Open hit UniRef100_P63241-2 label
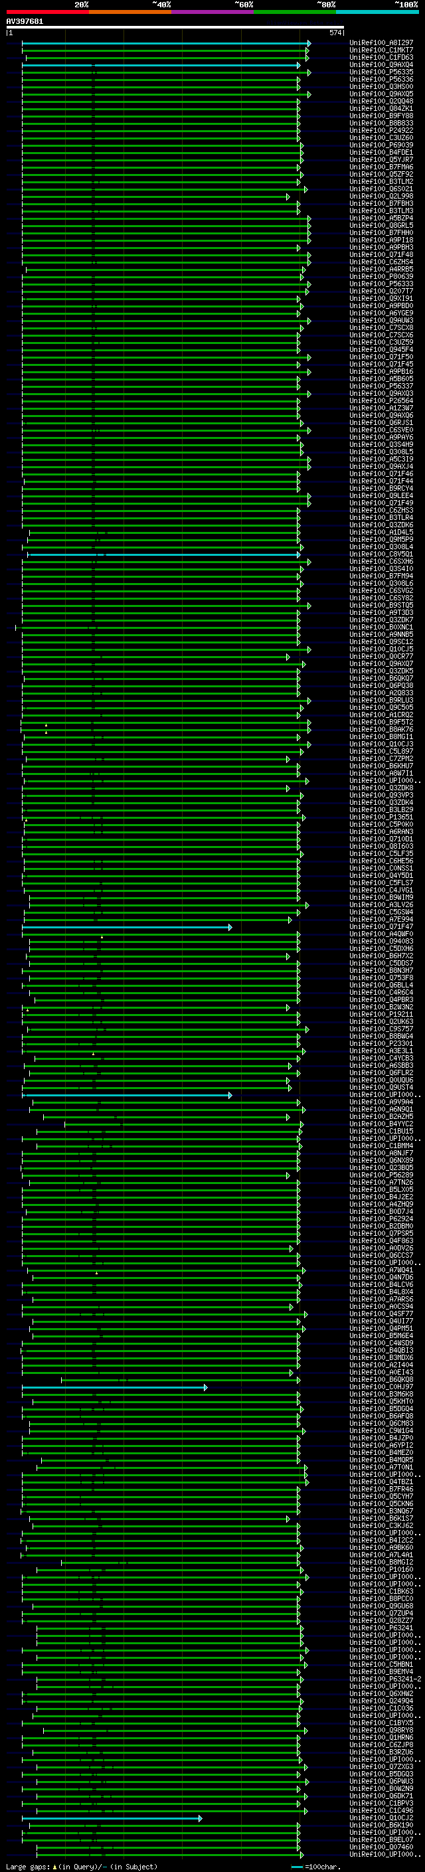 (386, 1679)
